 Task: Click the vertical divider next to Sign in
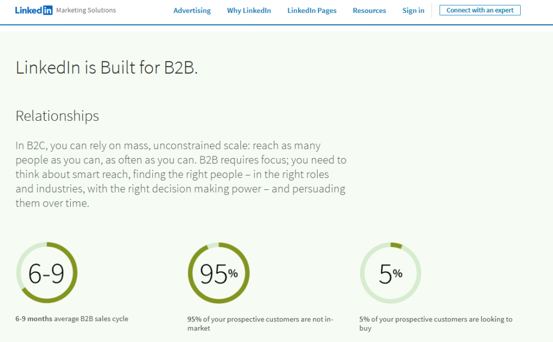(x=432, y=10)
